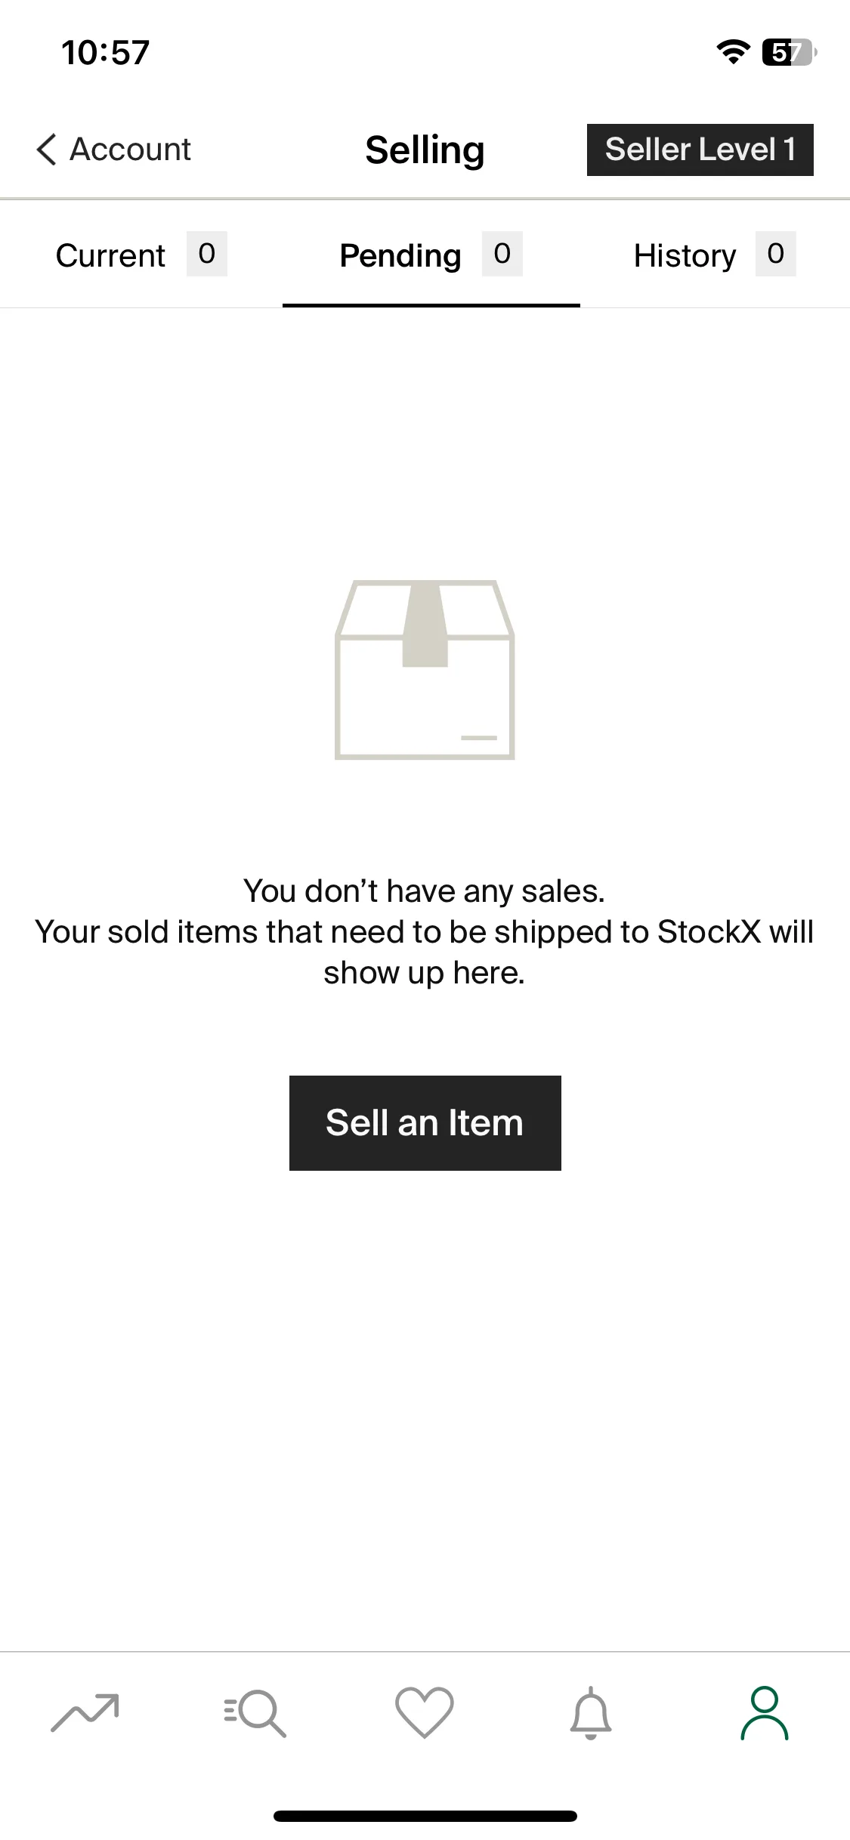Tap the Selling page title
The image size is (850, 1840).
click(x=425, y=150)
